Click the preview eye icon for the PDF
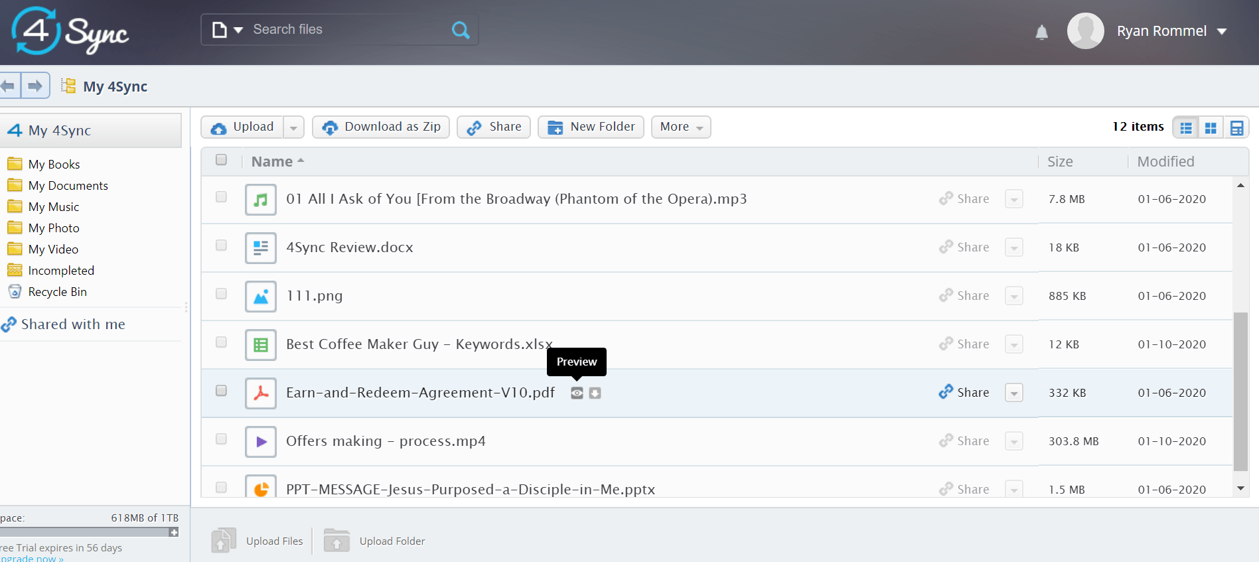The width and height of the screenshot is (1259, 562). coord(577,393)
